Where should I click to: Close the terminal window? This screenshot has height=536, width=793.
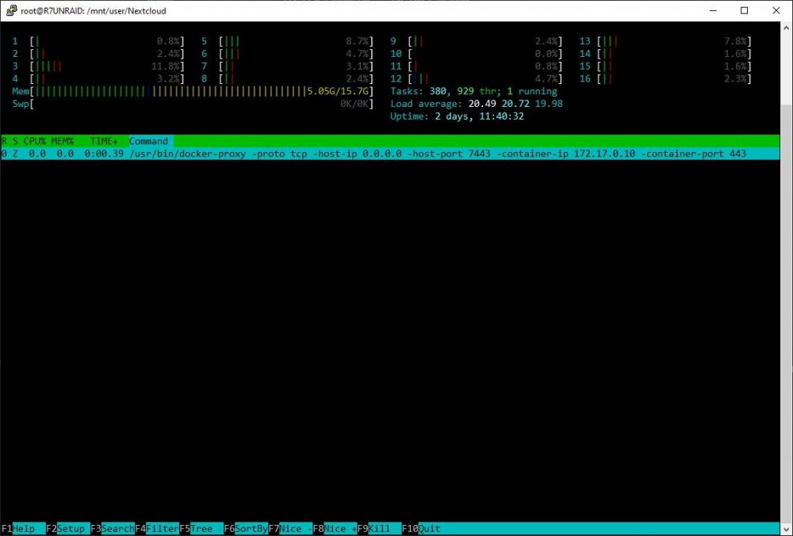coord(776,10)
